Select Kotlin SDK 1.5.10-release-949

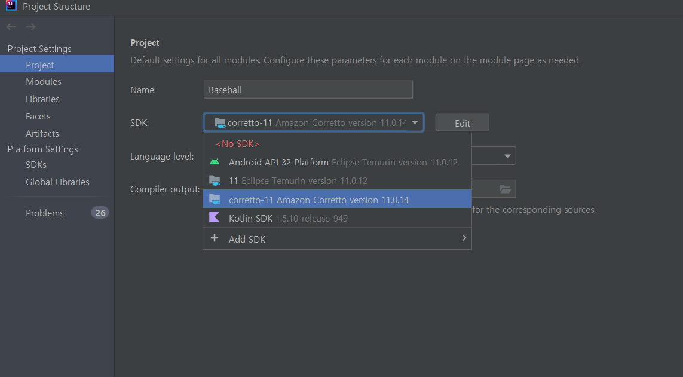point(337,217)
